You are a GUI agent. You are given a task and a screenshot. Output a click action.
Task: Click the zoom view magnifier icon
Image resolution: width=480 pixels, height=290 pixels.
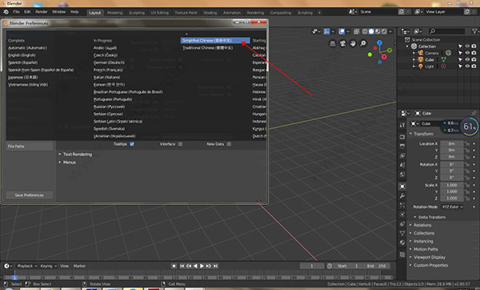[x=362, y=43]
